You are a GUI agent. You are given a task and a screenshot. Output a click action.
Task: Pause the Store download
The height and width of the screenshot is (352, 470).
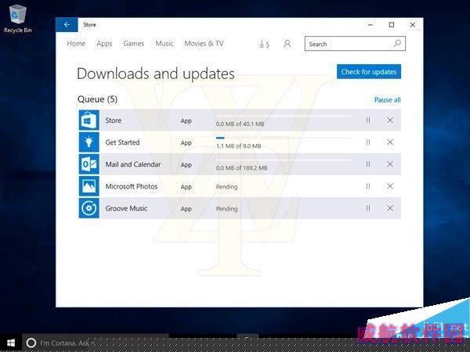368,120
